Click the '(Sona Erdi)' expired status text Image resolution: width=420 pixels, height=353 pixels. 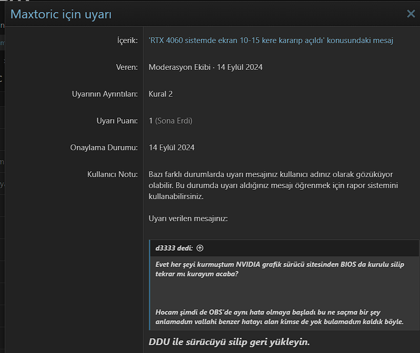[174, 121]
